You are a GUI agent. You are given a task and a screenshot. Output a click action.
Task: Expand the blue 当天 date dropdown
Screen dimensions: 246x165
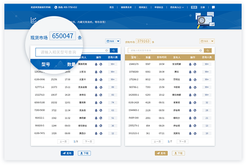point(113,41)
